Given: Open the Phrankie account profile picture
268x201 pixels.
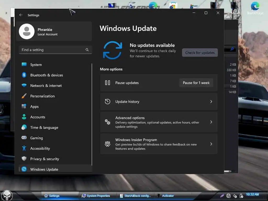Looking at the screenshot, I should point(27,31).
